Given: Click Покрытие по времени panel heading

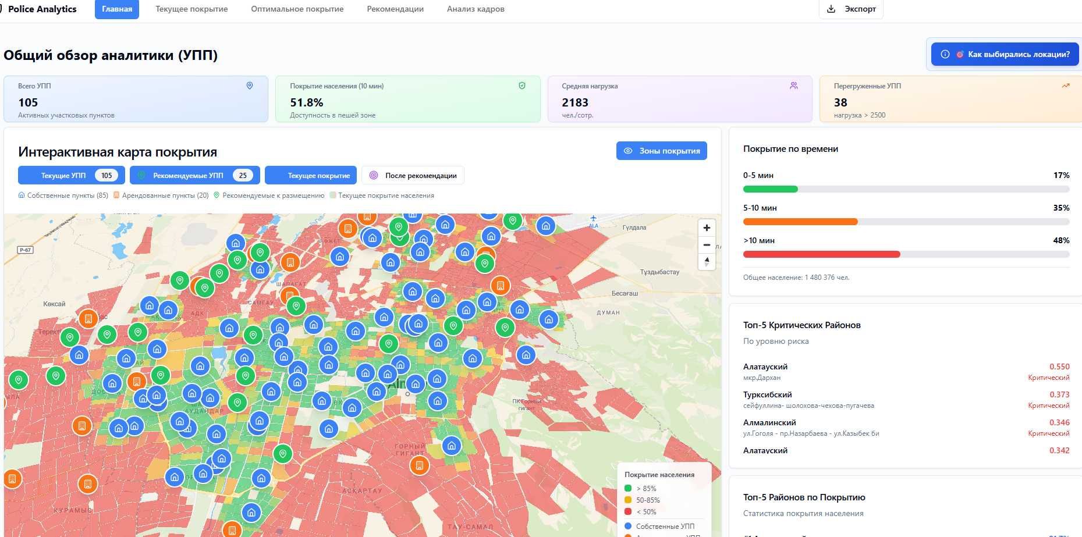Looking at the screenshot, I should click(x=790, y=149).
